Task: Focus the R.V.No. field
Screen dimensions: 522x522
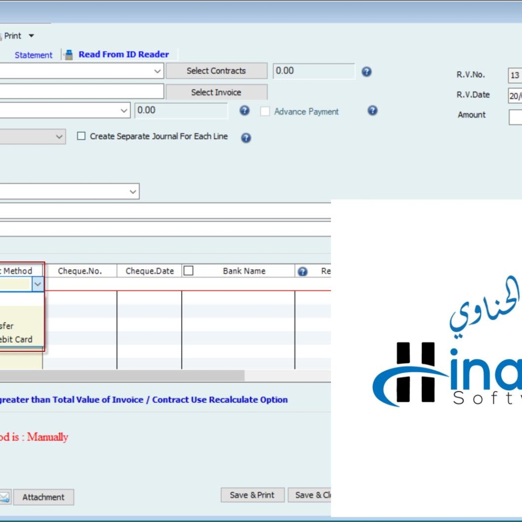Action: (515, 76)
